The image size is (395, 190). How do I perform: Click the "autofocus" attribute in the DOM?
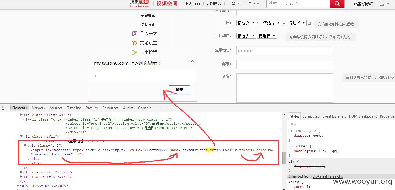244,150
